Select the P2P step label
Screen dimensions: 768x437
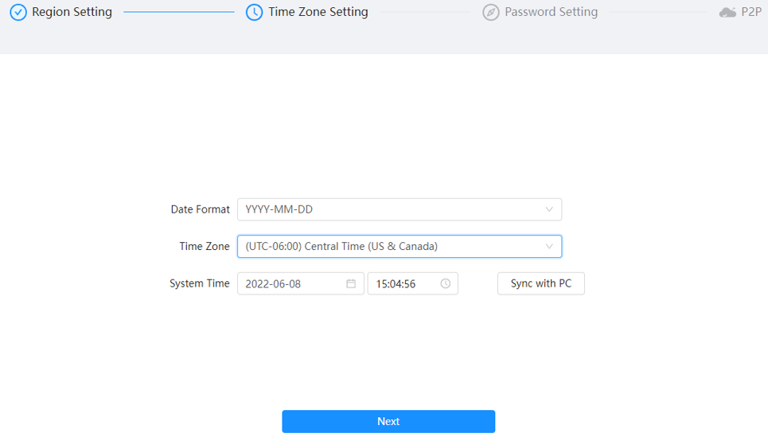[751, 12]
